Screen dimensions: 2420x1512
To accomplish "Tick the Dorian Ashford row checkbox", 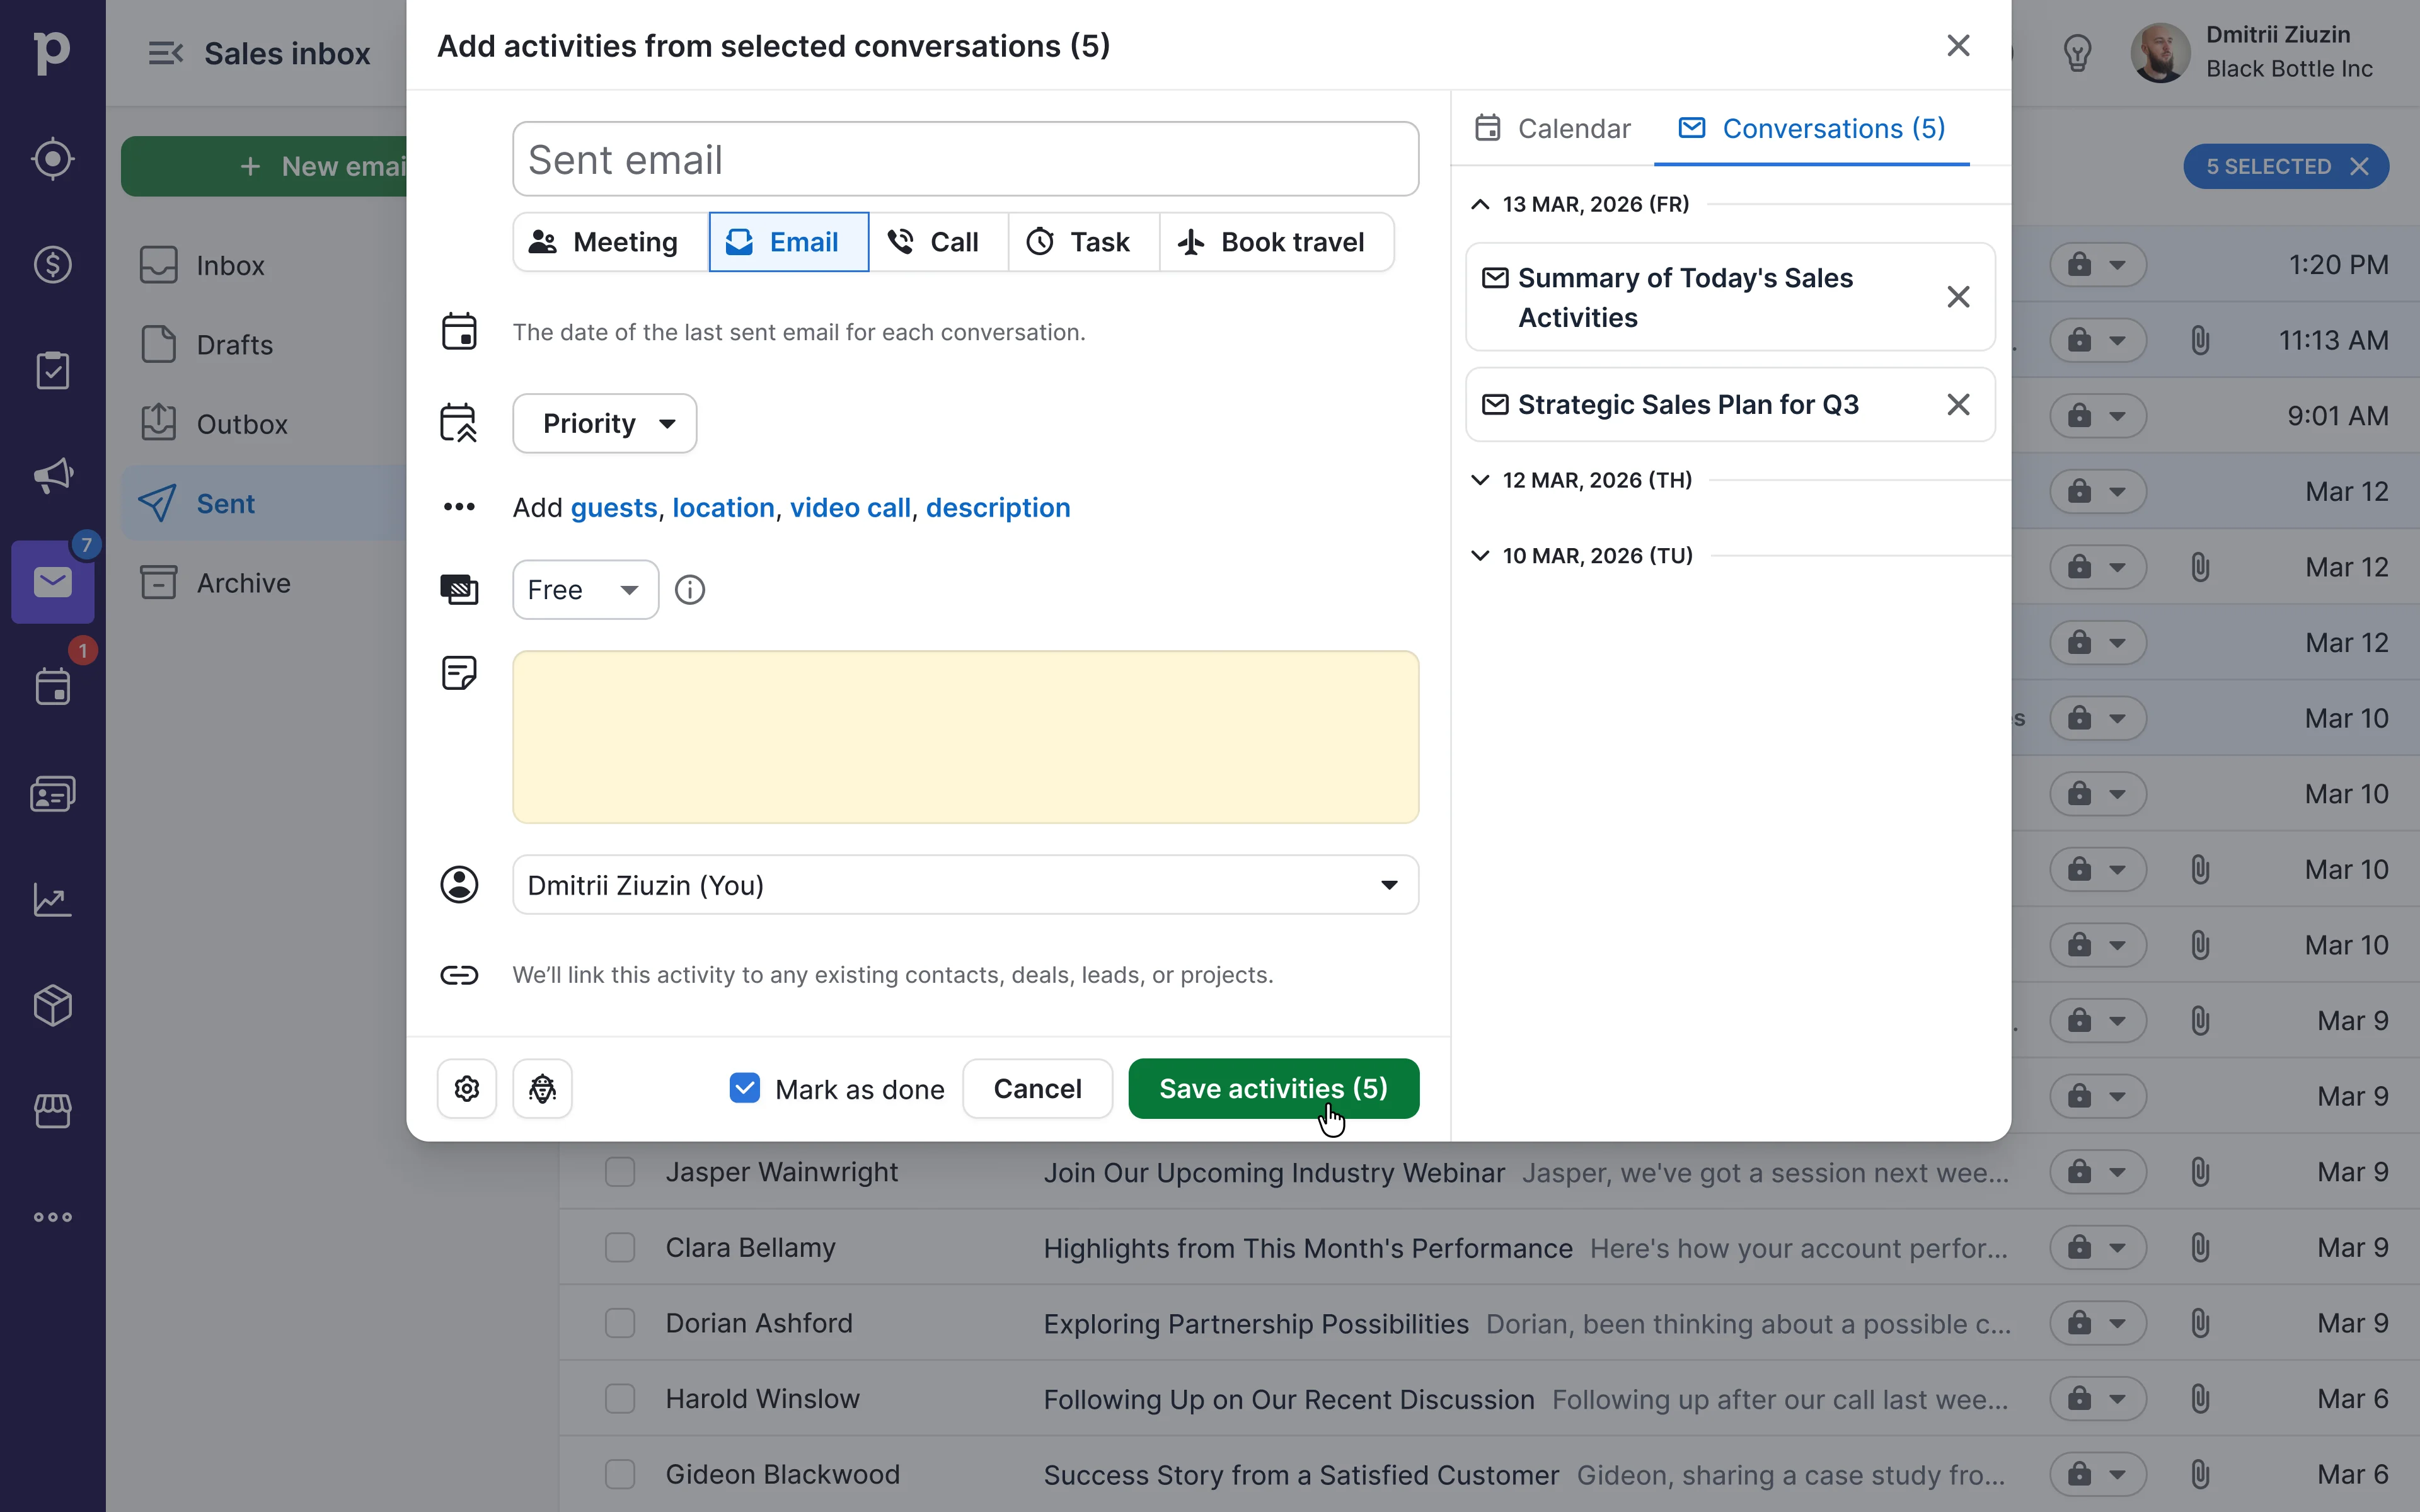I will coord(620,1323).
